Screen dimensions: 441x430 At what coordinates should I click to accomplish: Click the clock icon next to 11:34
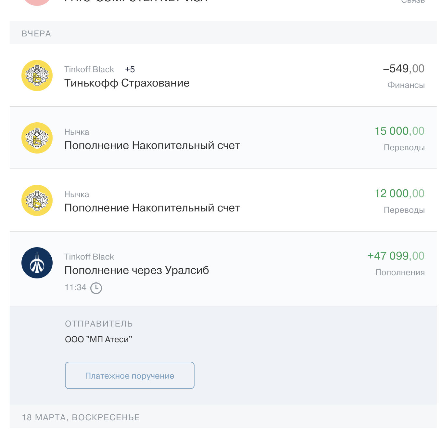96,288
